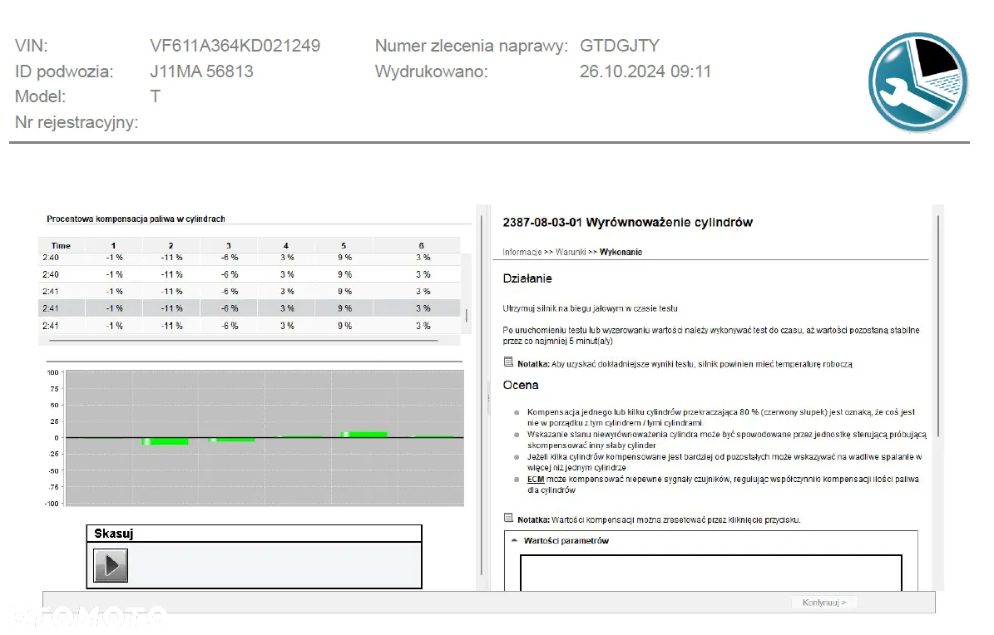Click the VIN value VF611A364KD021249
The width and height of the screenshot is (994, 635).
coord(235,46)
